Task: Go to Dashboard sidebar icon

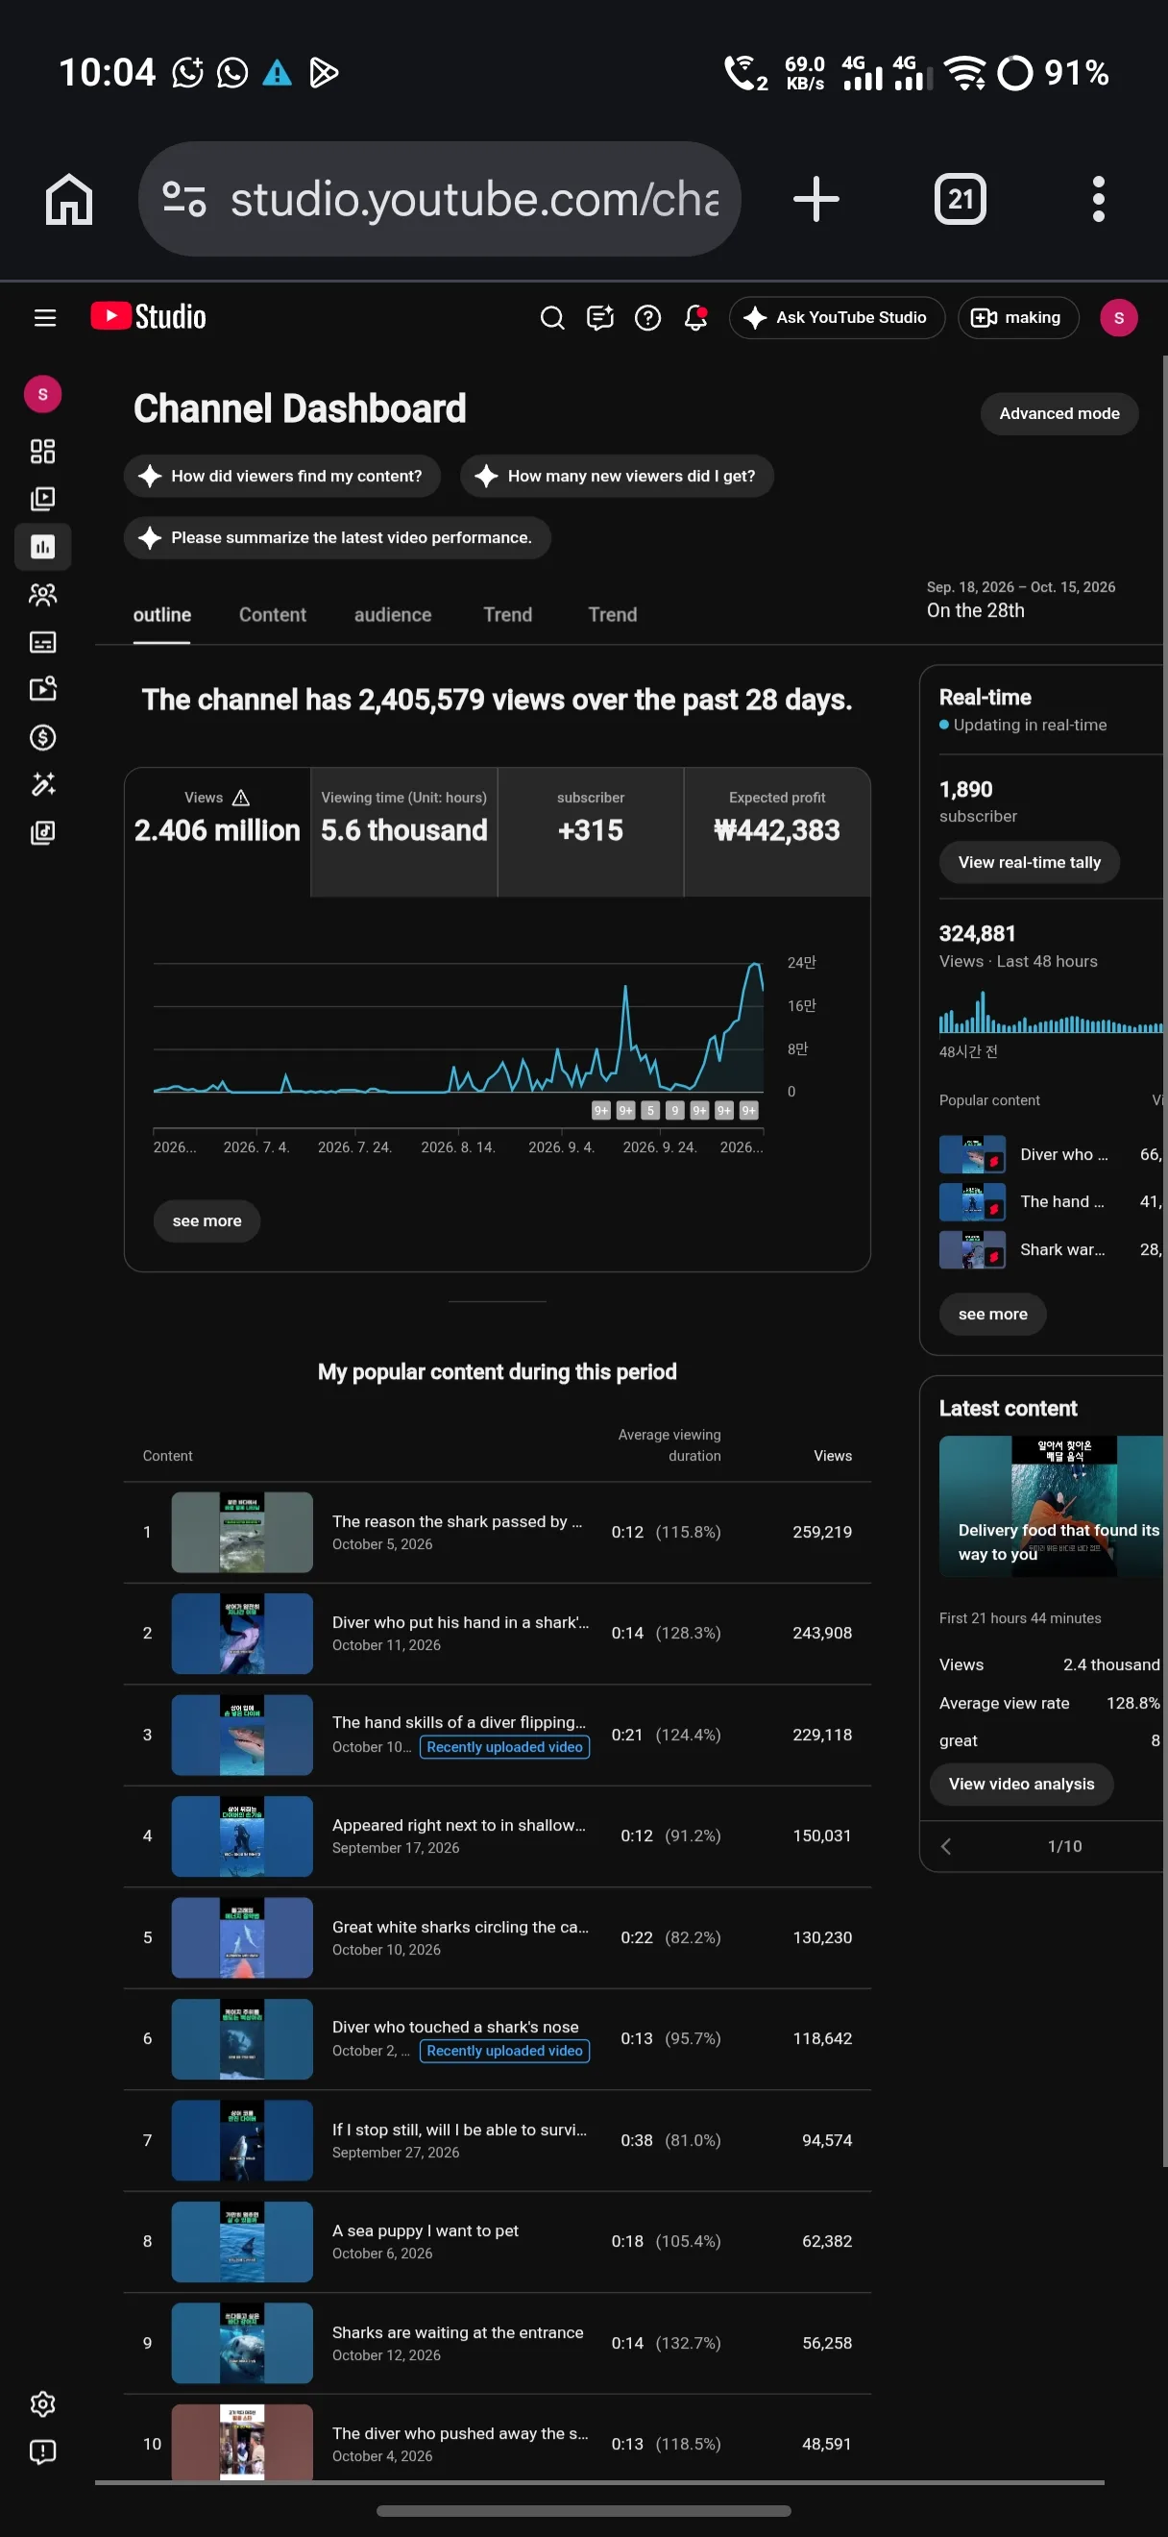Action: click(42, 451)
